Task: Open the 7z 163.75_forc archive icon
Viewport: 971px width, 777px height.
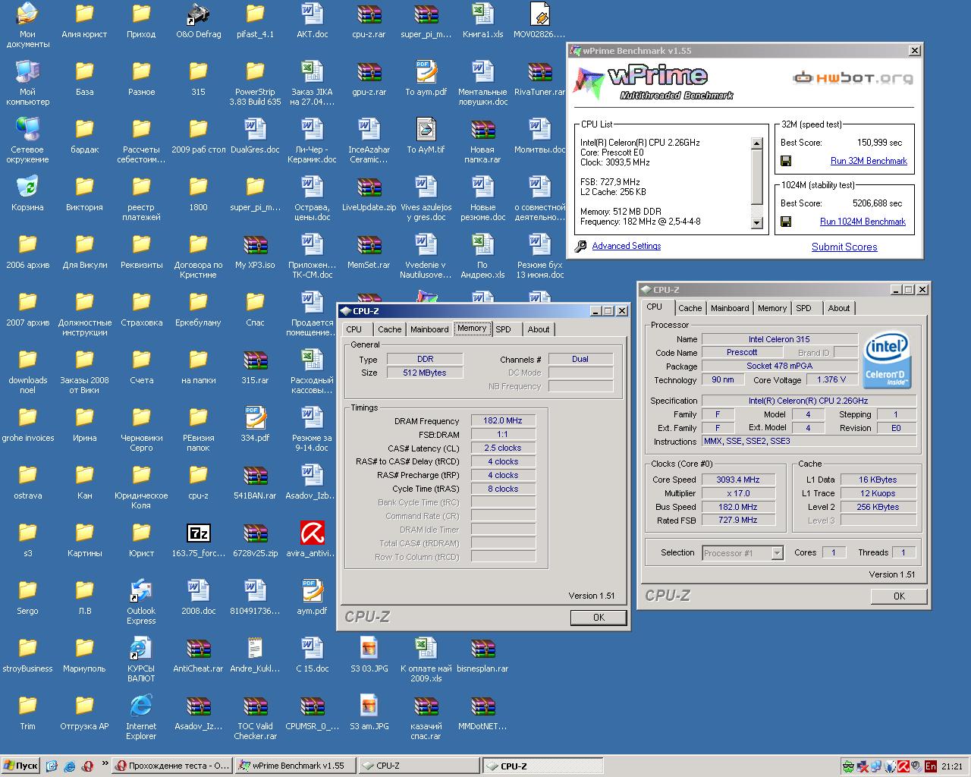Action: [x=198, y=533]
